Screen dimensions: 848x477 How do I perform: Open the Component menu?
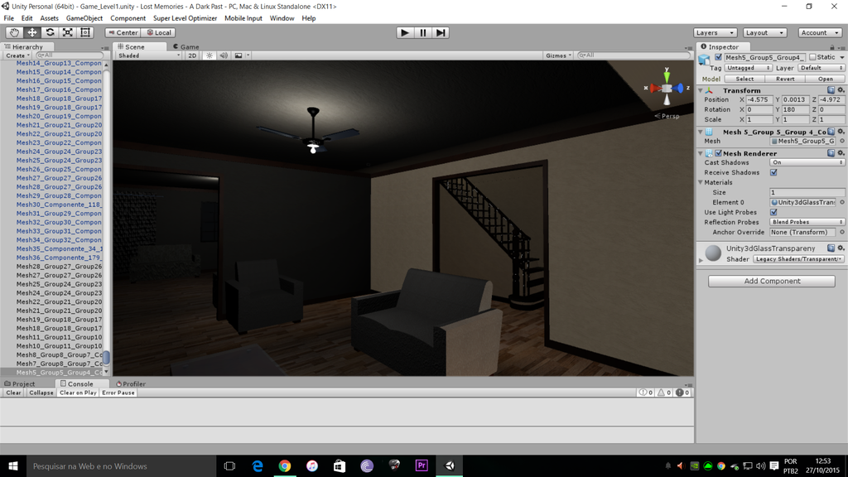[x=128, y=18]
